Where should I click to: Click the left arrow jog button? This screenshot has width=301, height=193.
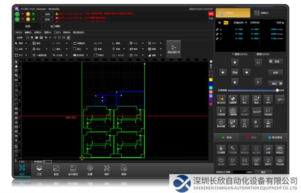click(223, 72)
